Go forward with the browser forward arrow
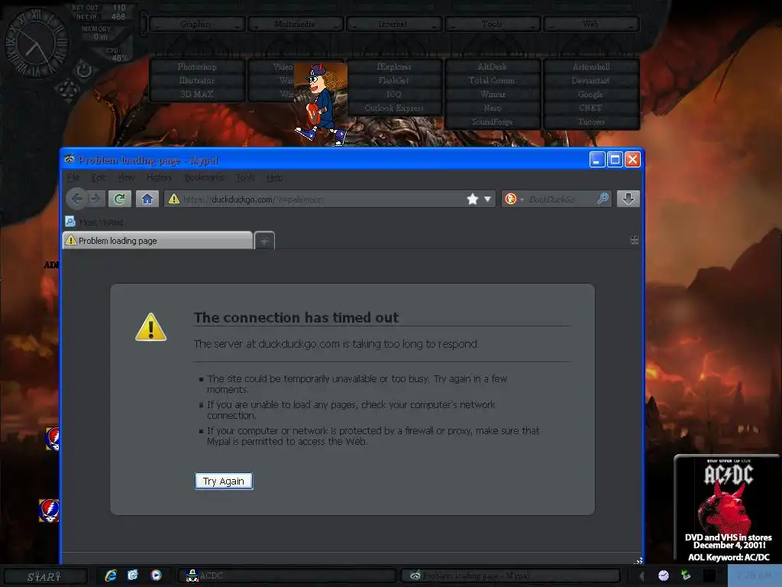The image size is (782, 587). [96, 199]
